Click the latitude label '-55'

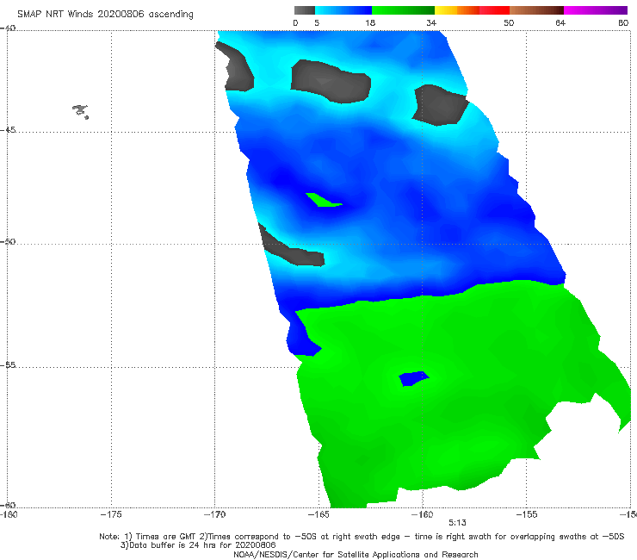pyautogui.click(x=8, y=364)
